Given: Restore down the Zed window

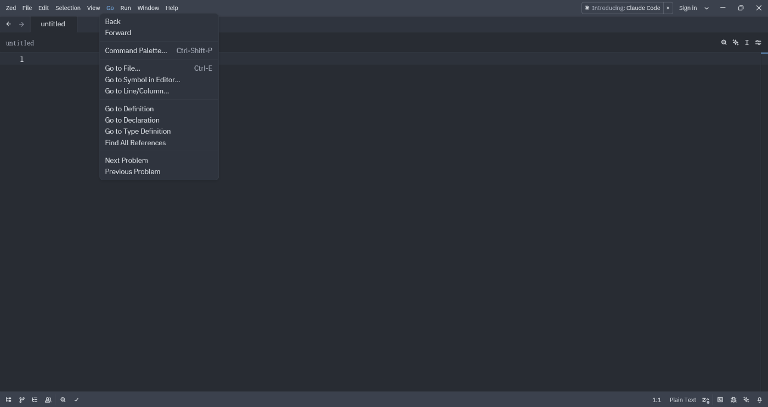Looking at the screenshot, I should pos(741,8).
